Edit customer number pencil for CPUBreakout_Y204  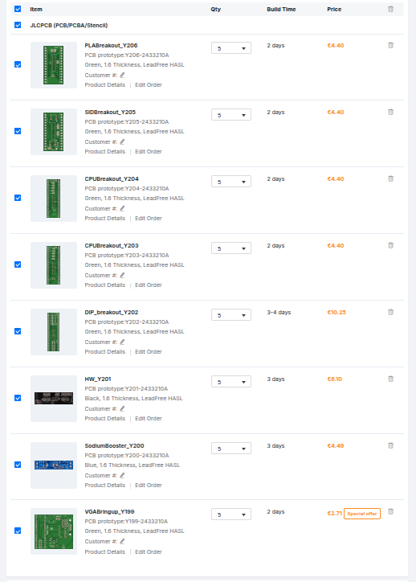(122, 208)
